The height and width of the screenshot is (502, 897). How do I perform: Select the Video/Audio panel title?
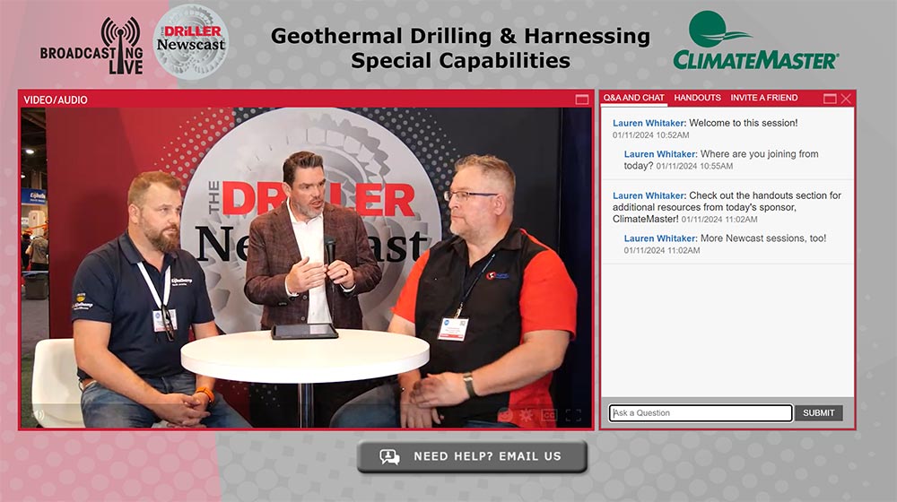[x=56, y=100]
